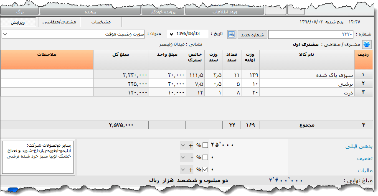Click the شماره جدید button
Image resolution: width=378 pixels, height=196 pixels.
252,35
